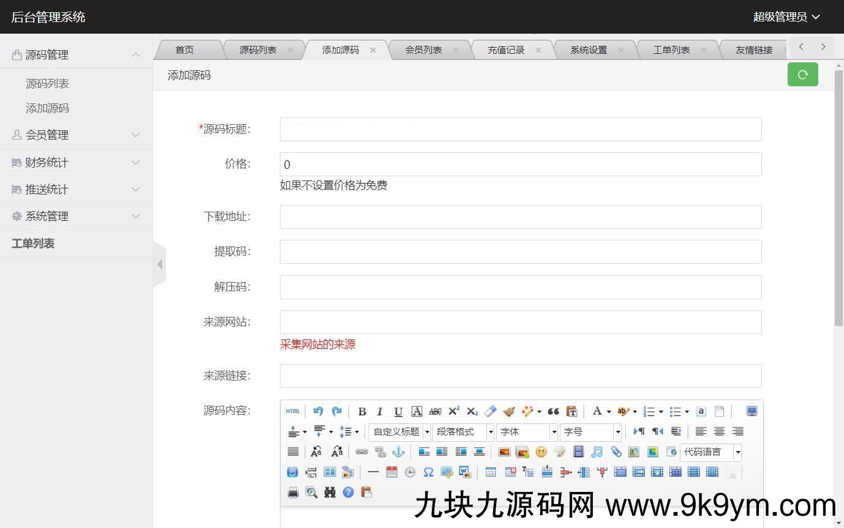Insert a horizontal line in the editor

(x=373, y=471)
